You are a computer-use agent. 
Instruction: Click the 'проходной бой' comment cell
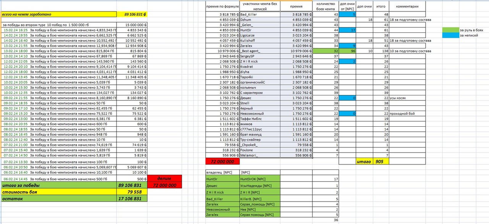coord(407,113)
